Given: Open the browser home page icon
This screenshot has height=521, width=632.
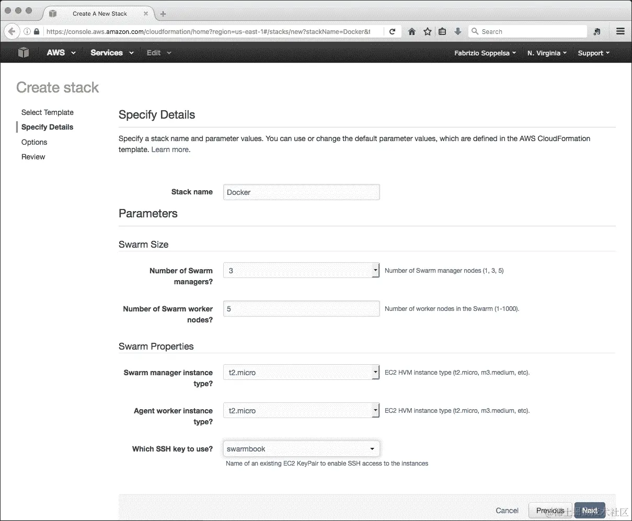Looking at the screenshot, I should 412,31.
